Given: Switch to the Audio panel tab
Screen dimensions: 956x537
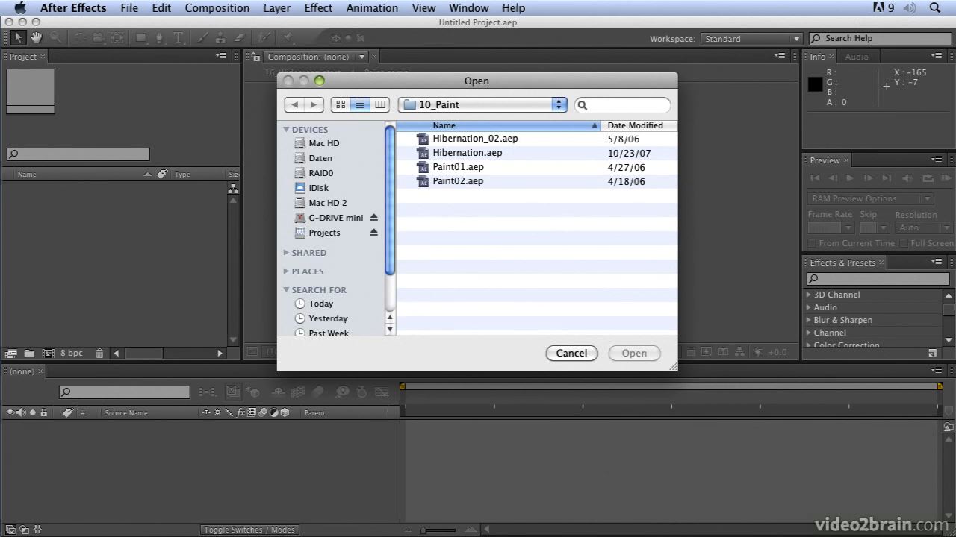Looking at the screenshot, I should coord(857,57).
